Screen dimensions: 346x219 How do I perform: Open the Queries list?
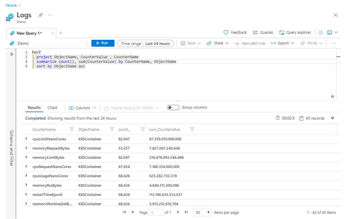coord(263,33)
